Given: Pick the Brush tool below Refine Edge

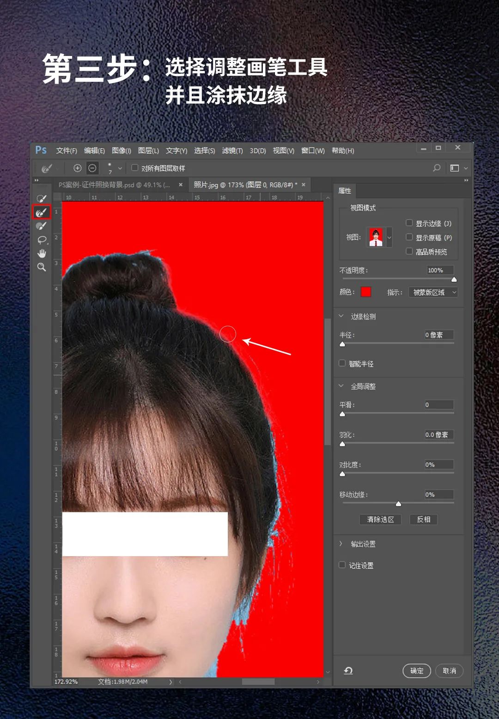Looking at the screenshot, I should click(x=42, y=226).
